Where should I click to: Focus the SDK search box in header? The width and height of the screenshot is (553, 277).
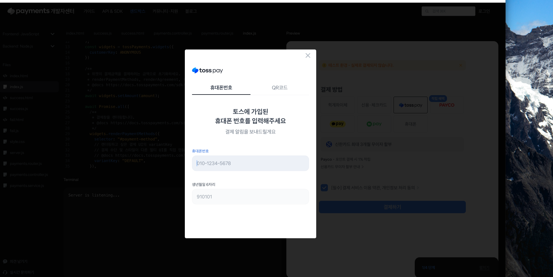coord(448,11)
